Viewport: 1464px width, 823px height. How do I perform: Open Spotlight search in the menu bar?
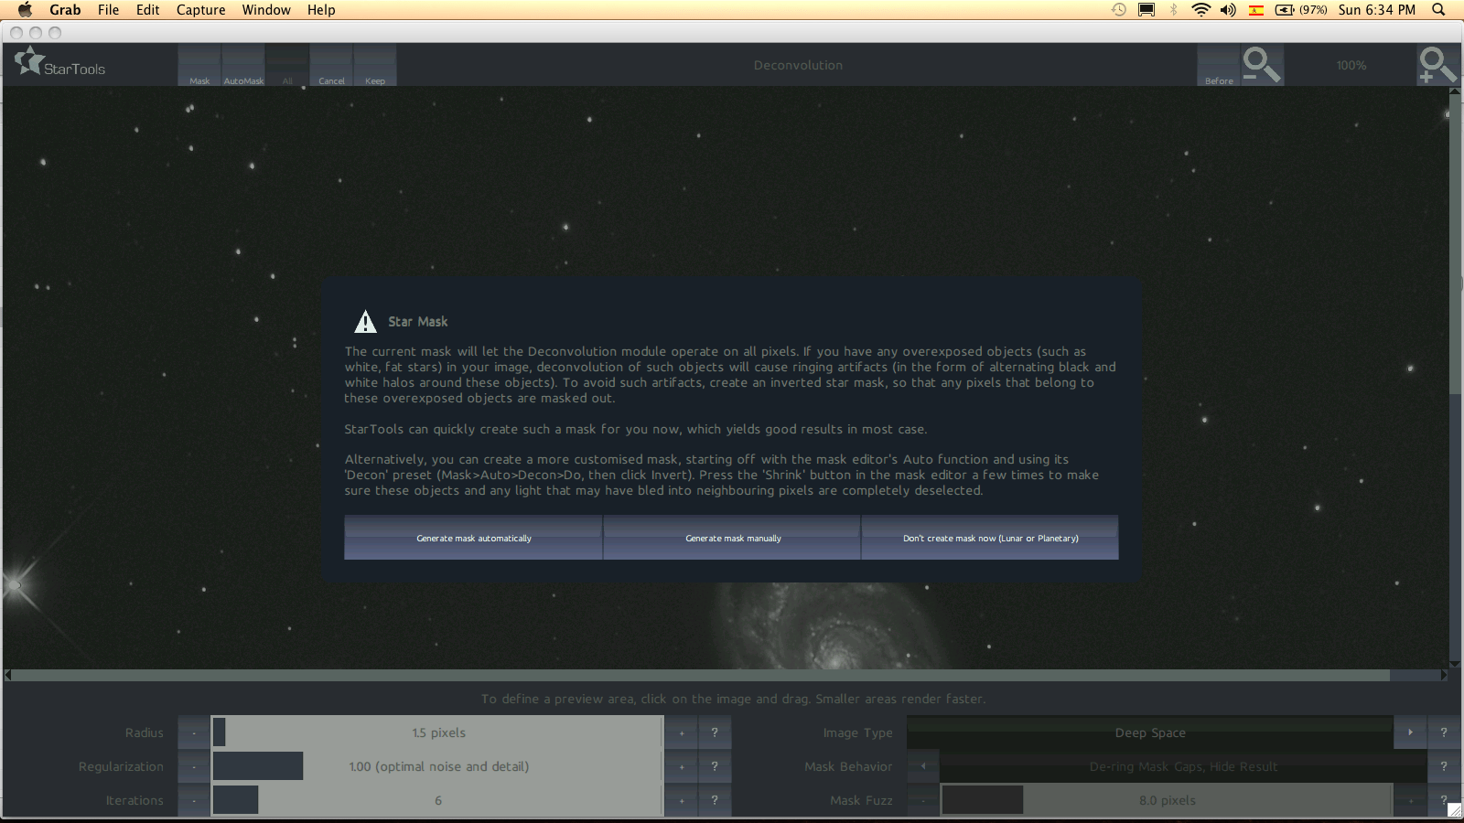[1438, 10]
